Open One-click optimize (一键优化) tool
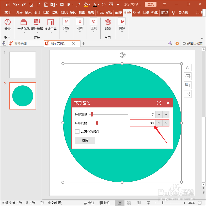The image size is (206, 206). [24, 26]
